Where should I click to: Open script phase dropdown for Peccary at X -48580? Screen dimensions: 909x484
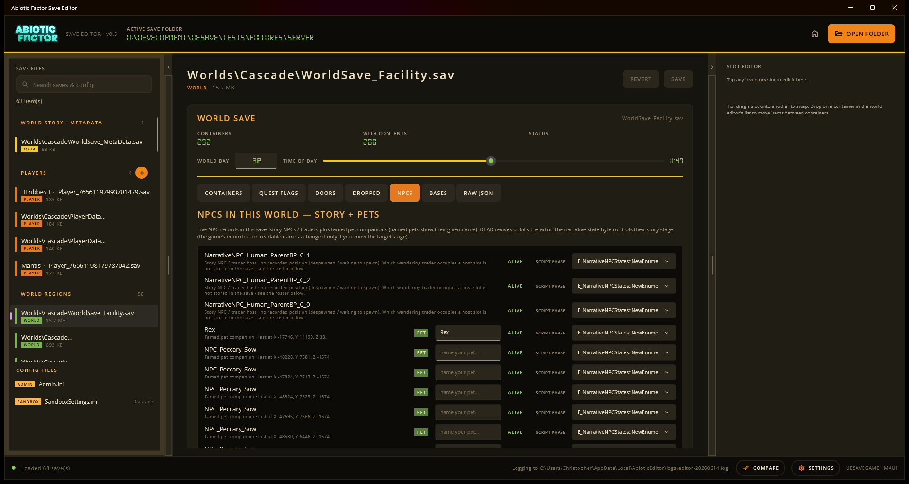[x=624, y=432]
